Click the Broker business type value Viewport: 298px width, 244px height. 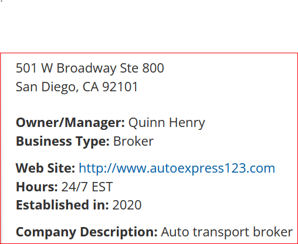(133, 141)
